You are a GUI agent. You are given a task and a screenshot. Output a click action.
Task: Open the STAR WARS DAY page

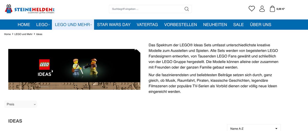114,25
